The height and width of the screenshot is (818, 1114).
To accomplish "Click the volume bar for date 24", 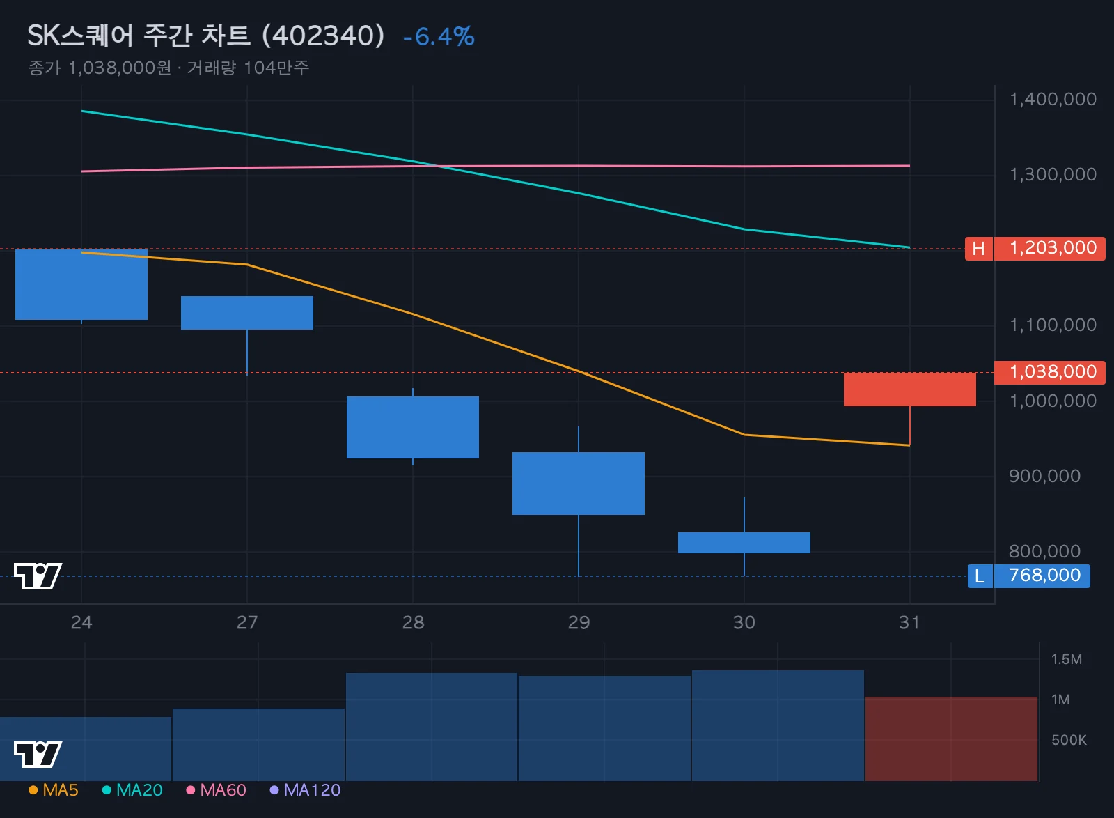I will click(x=86, y=749).
